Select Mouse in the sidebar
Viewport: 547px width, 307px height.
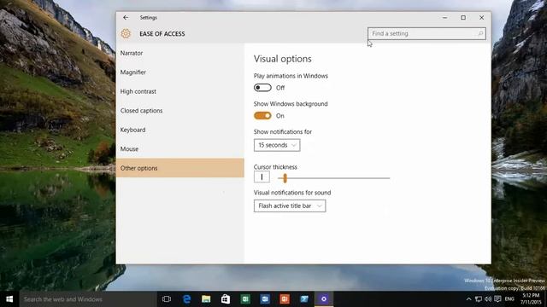pos(180,148)
